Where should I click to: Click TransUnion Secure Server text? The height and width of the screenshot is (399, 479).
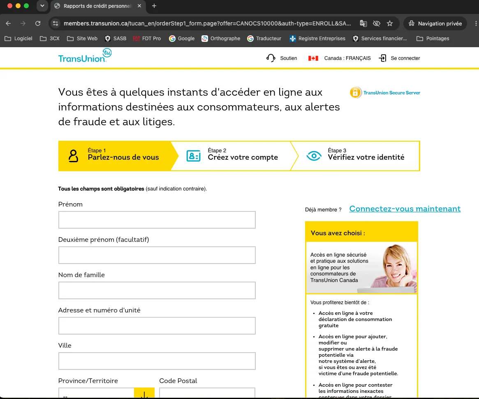[x=392, y=93]
